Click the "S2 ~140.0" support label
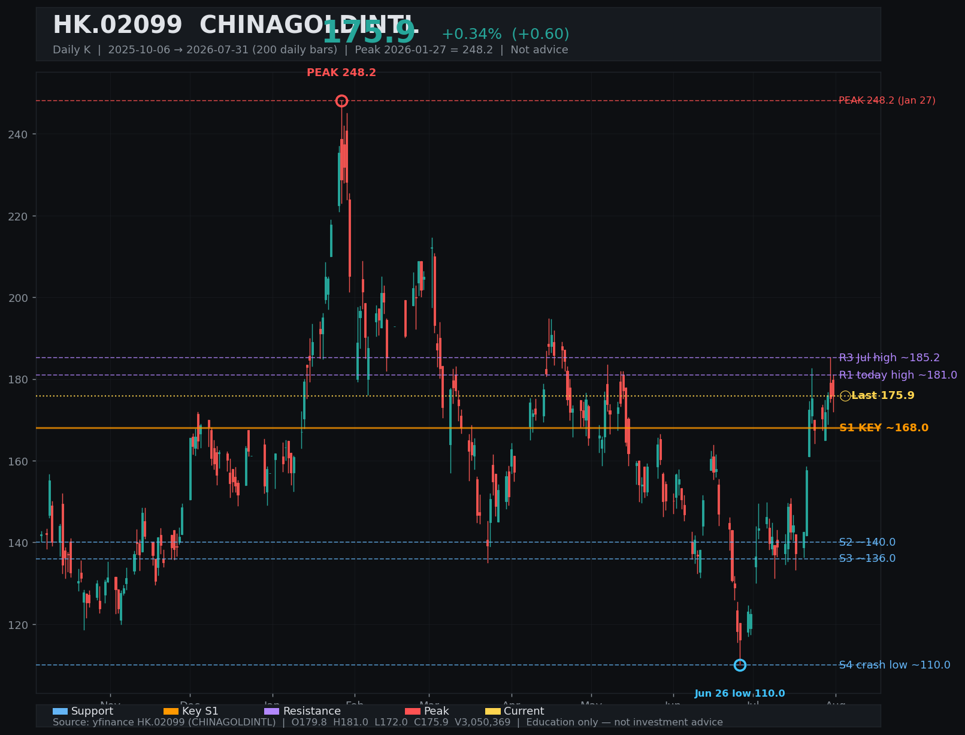This screenshot has height=735, width=965. coord(867,543)
